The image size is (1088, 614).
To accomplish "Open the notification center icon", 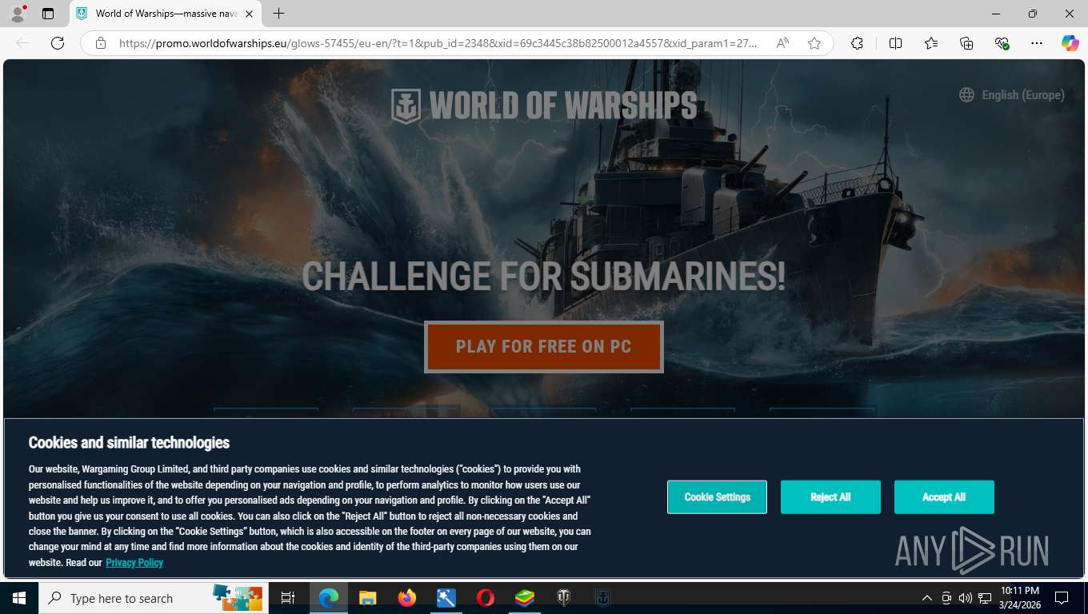I will [x=1062, y=598].
